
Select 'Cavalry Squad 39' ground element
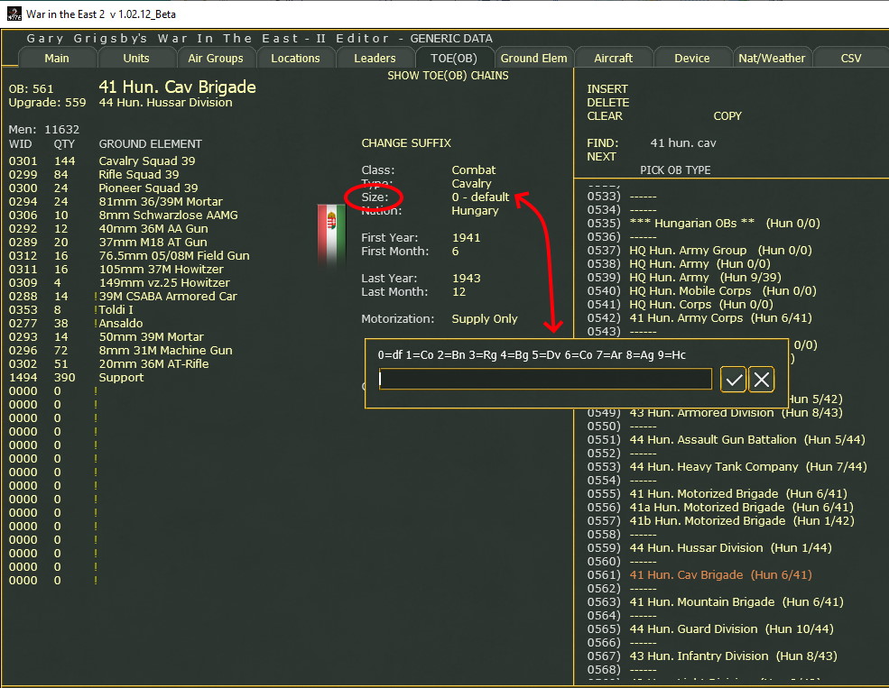[147, 161]
